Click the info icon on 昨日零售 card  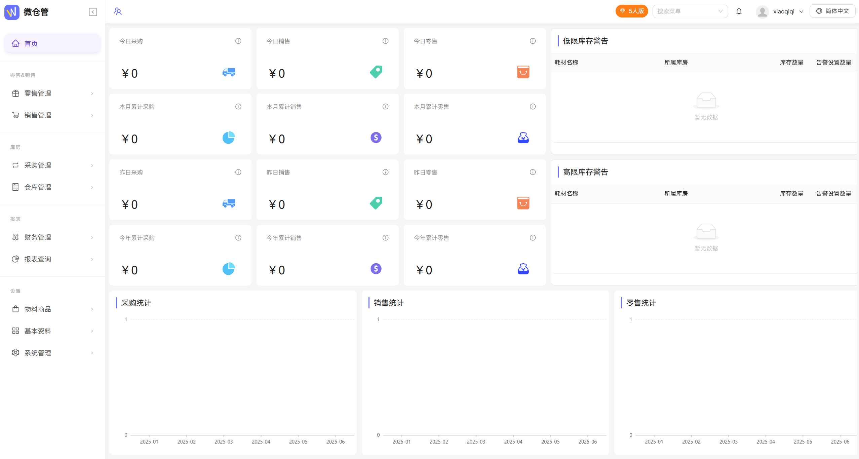point(533,172)
